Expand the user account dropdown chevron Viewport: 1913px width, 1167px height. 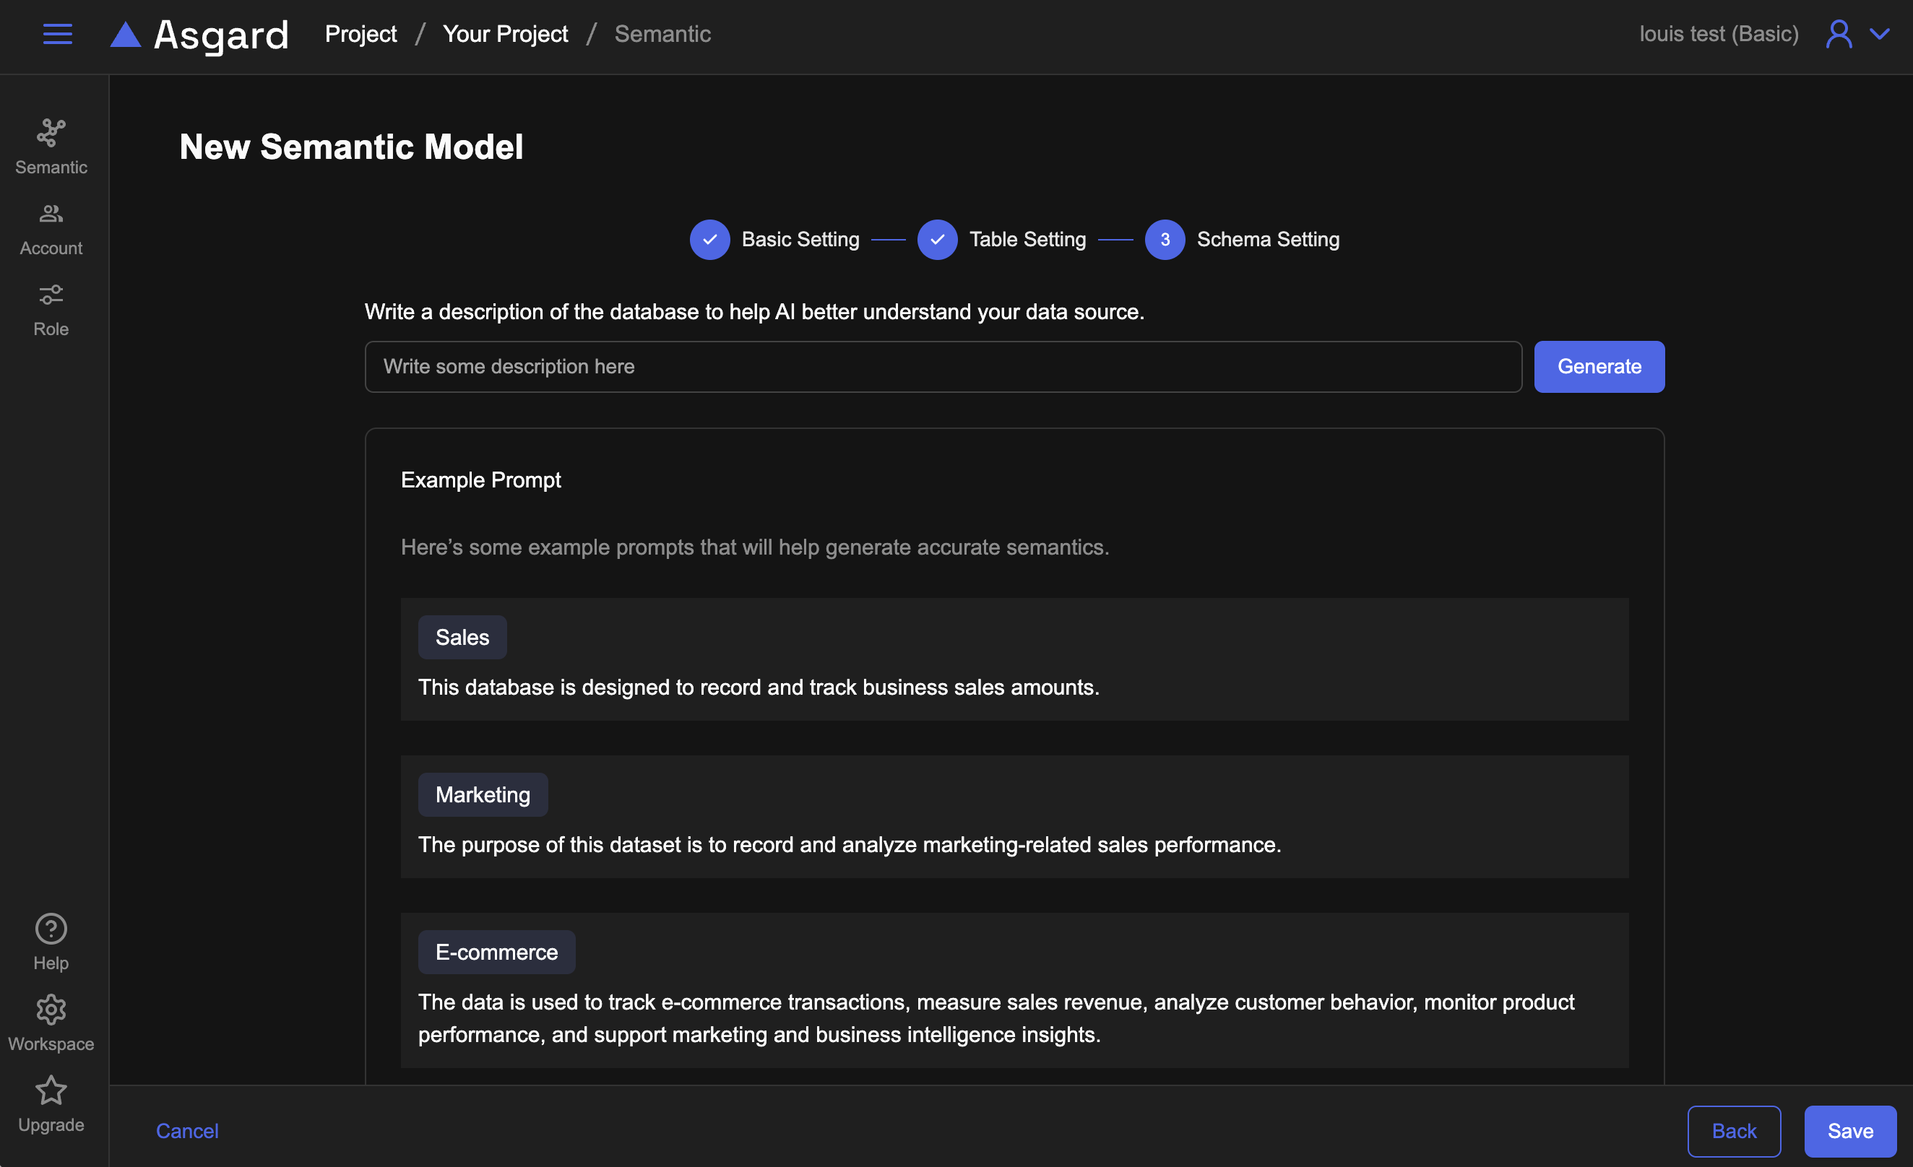pyautogui.click(x=1880, y=34)
